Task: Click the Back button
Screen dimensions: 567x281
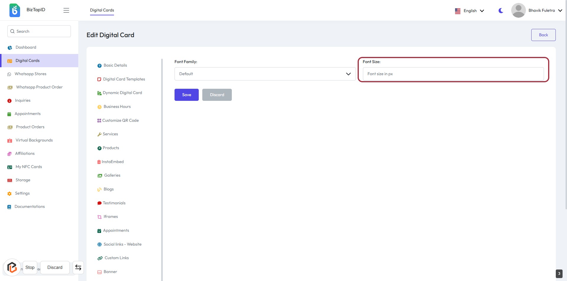Action: (x=543, y=35)
